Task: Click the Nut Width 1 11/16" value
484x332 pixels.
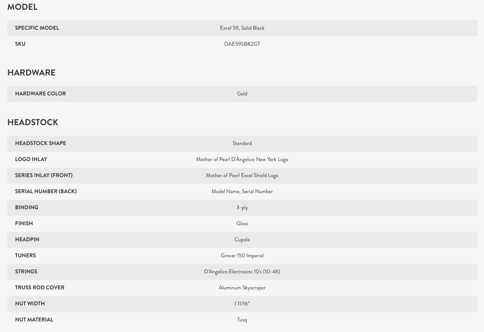Action: [x=242, y=304]
